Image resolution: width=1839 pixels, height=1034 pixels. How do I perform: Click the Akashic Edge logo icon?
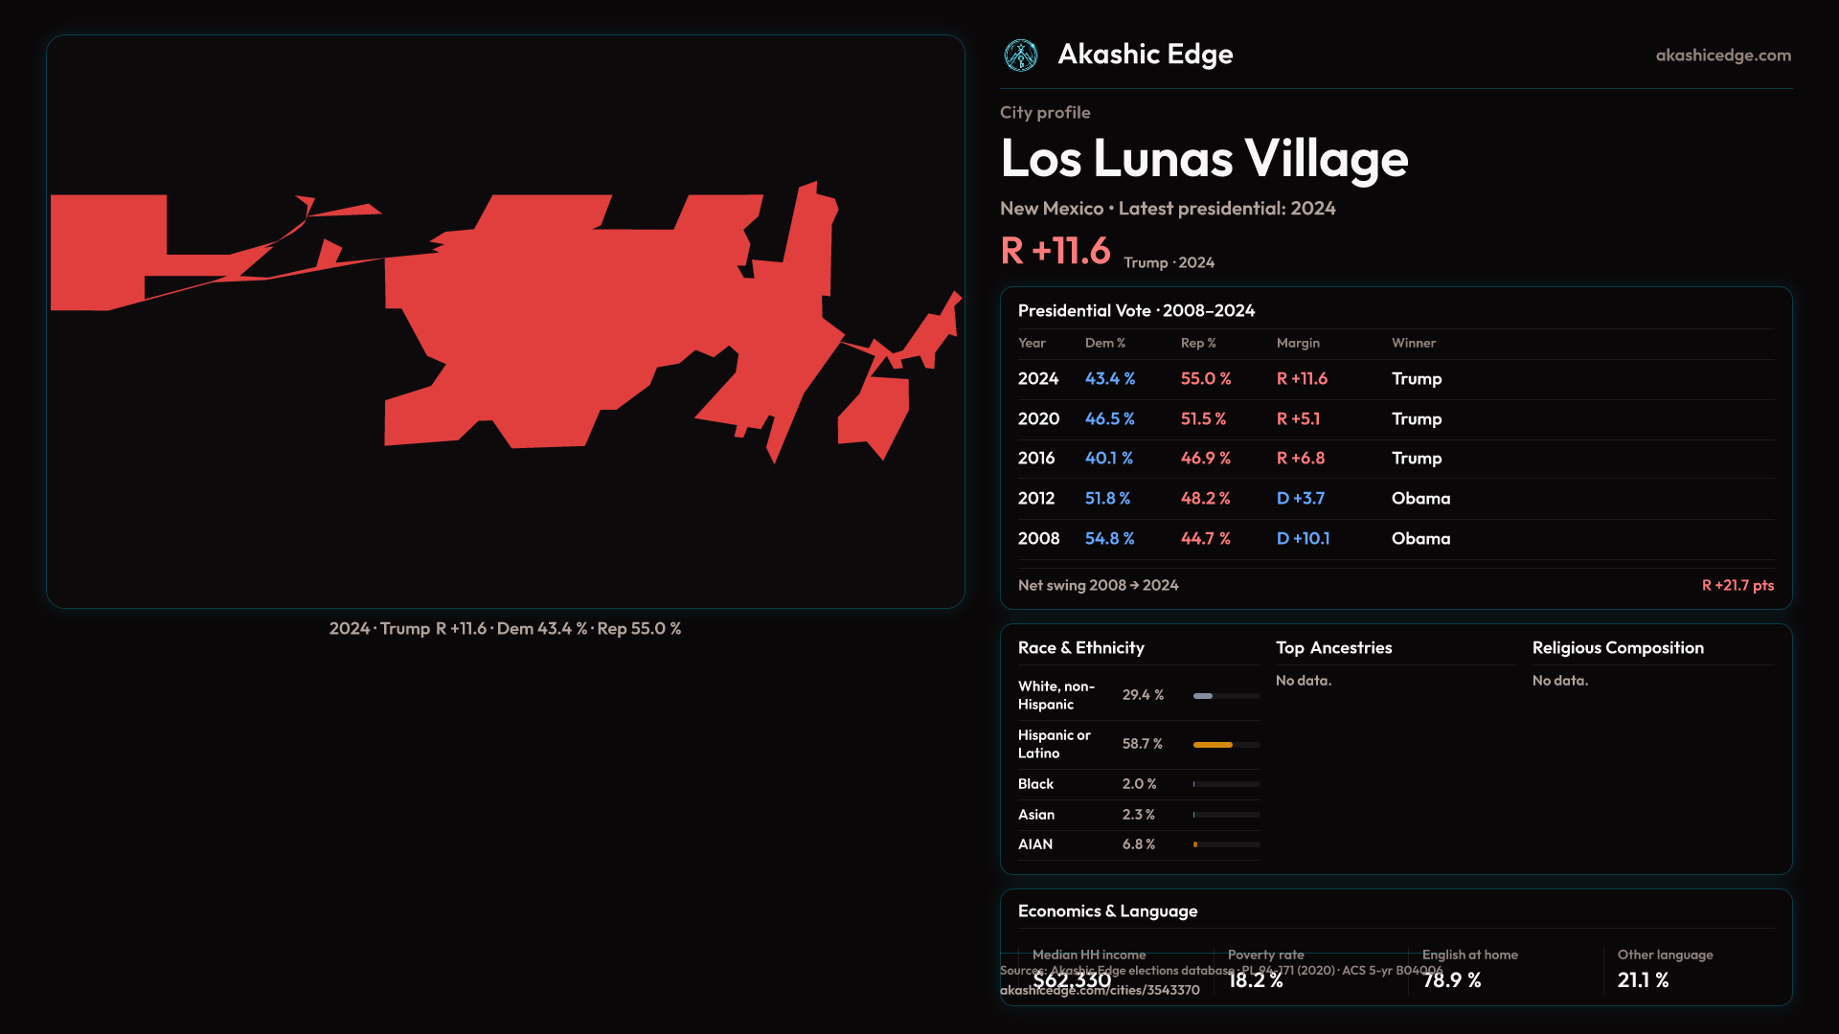click(1020, 56)
